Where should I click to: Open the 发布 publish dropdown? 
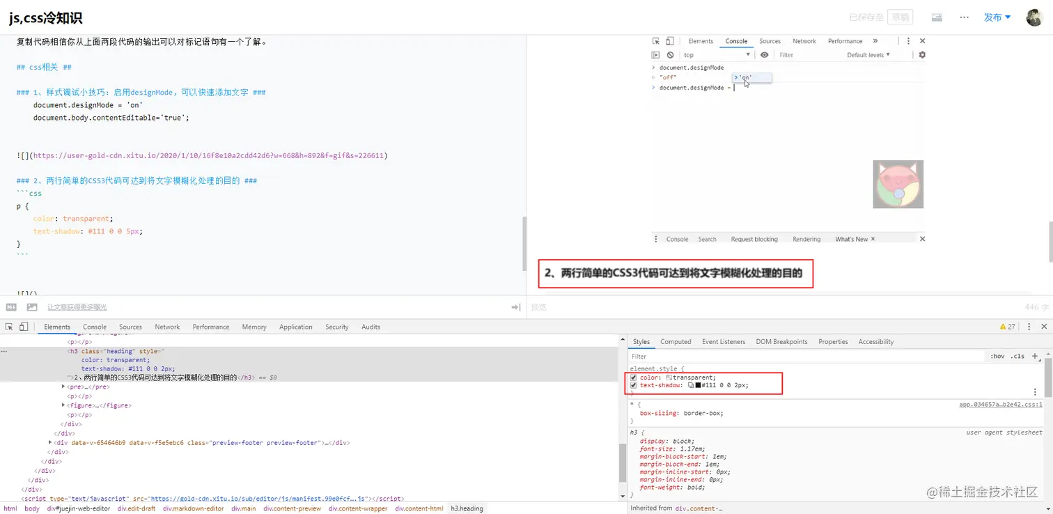pos(997,17)
